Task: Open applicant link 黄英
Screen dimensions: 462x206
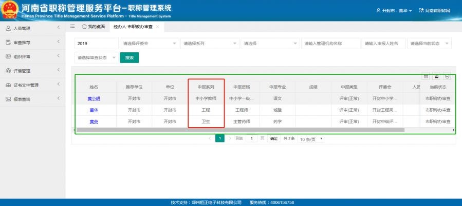Action: (94, 121)
